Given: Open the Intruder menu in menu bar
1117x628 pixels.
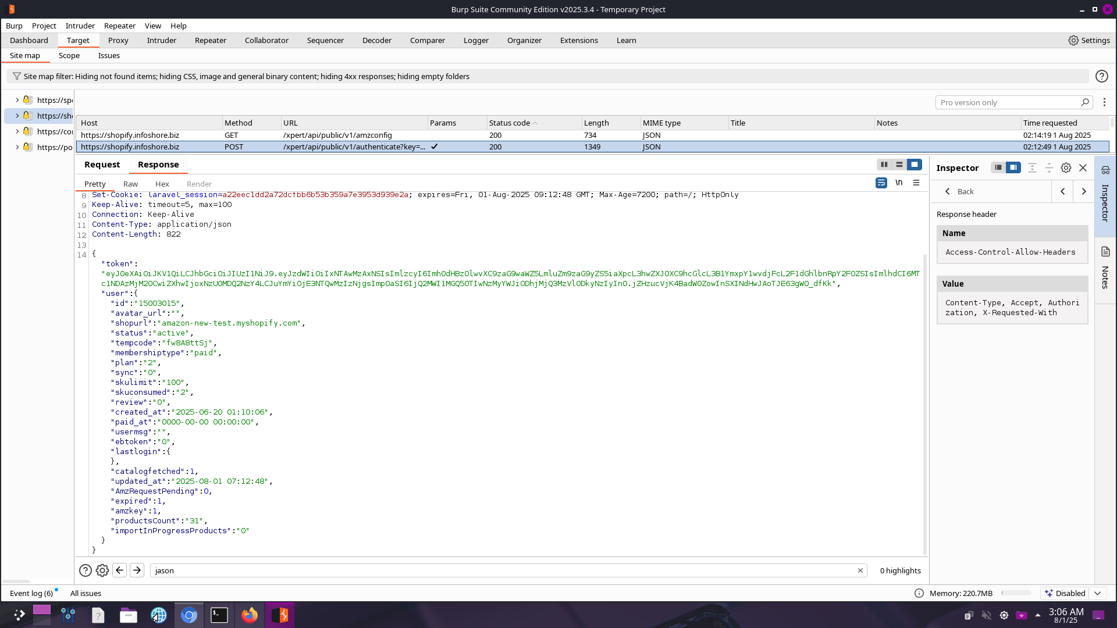Looking at the screenshot, I should (x=80, y=26).
